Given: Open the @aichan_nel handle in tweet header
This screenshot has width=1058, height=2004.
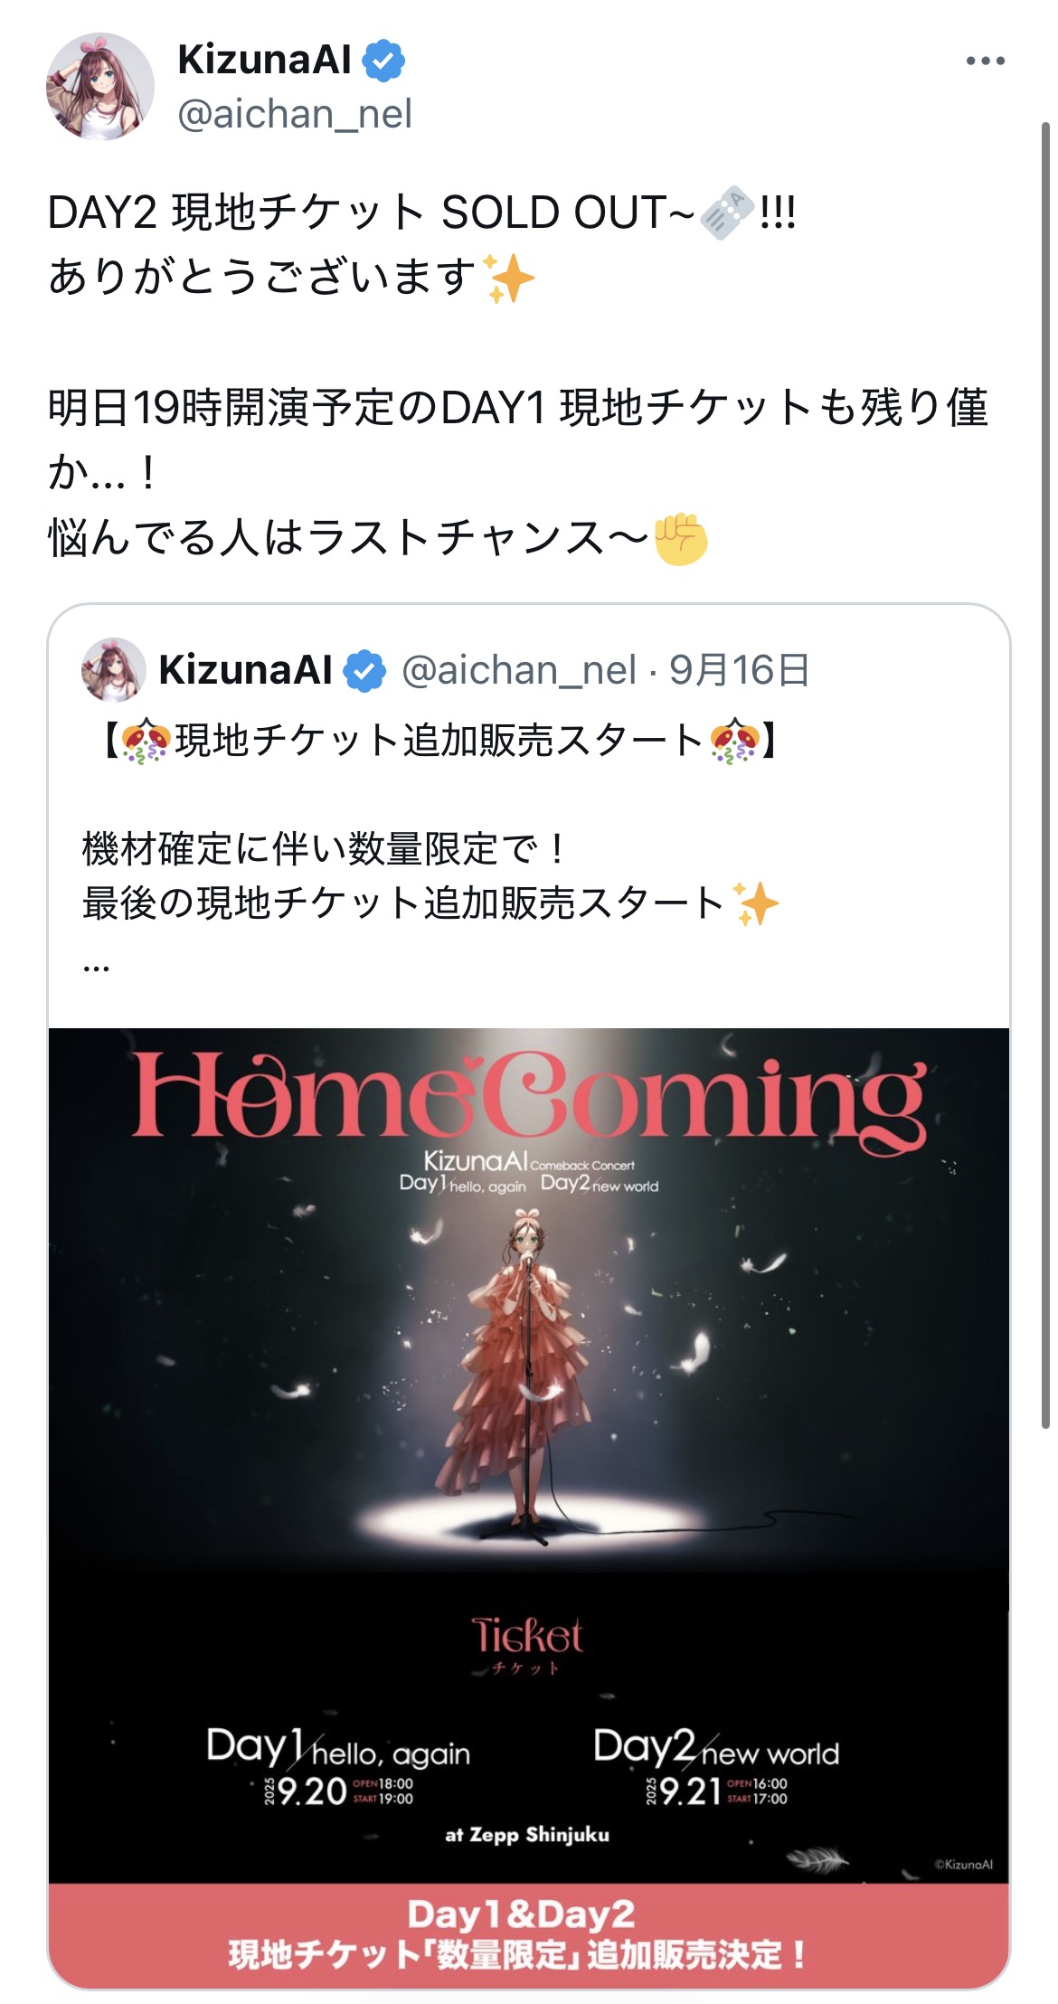Looking at the screenshot, I should click(295, 115).
